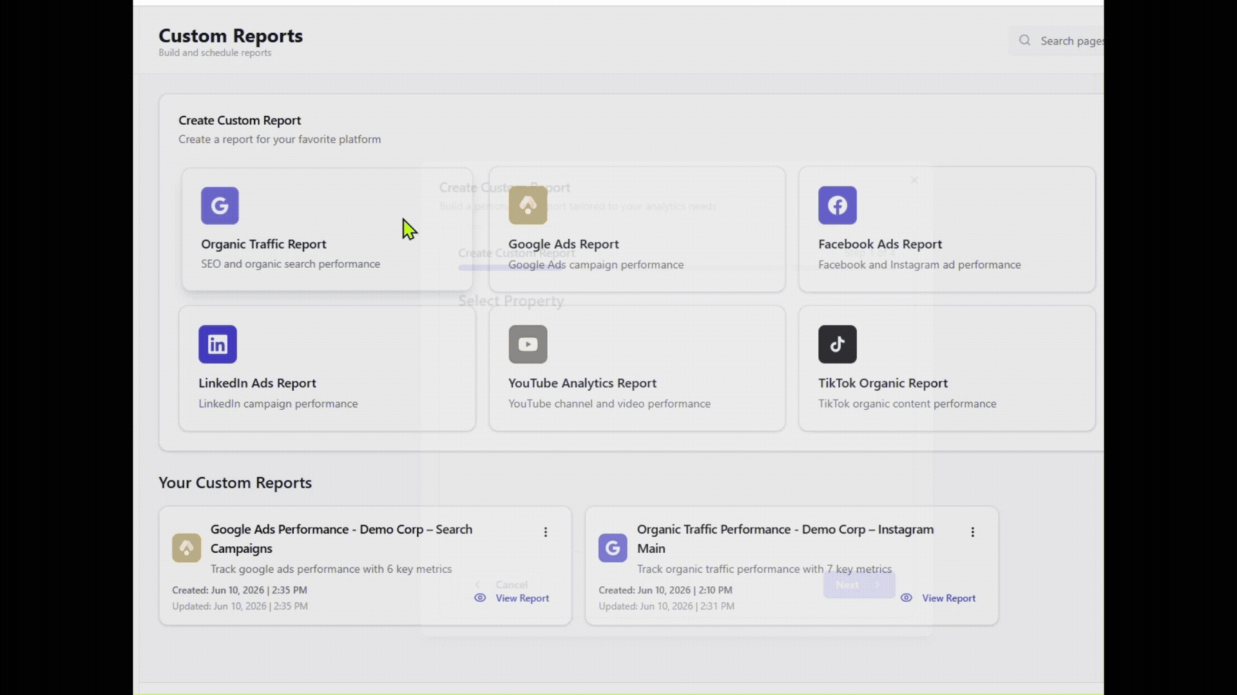The height and width of the screenshot is (695, 1237).
Task: Open options menu for Organic Traffic Performance report
Action: [972, 532]
